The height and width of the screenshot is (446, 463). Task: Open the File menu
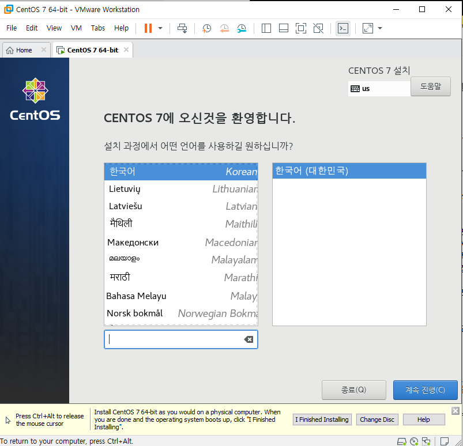tap(12, 28)
